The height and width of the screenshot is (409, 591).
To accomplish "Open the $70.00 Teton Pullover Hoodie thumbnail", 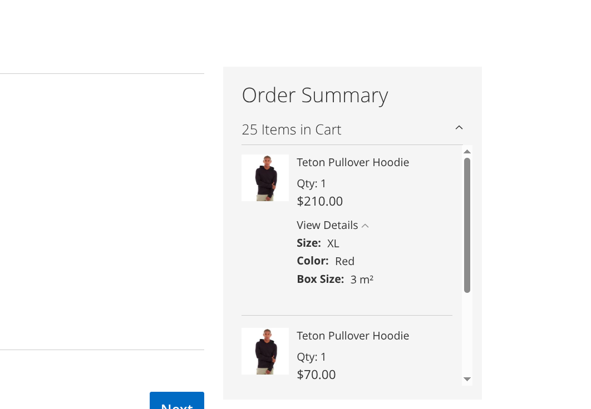I will (265, 351).
